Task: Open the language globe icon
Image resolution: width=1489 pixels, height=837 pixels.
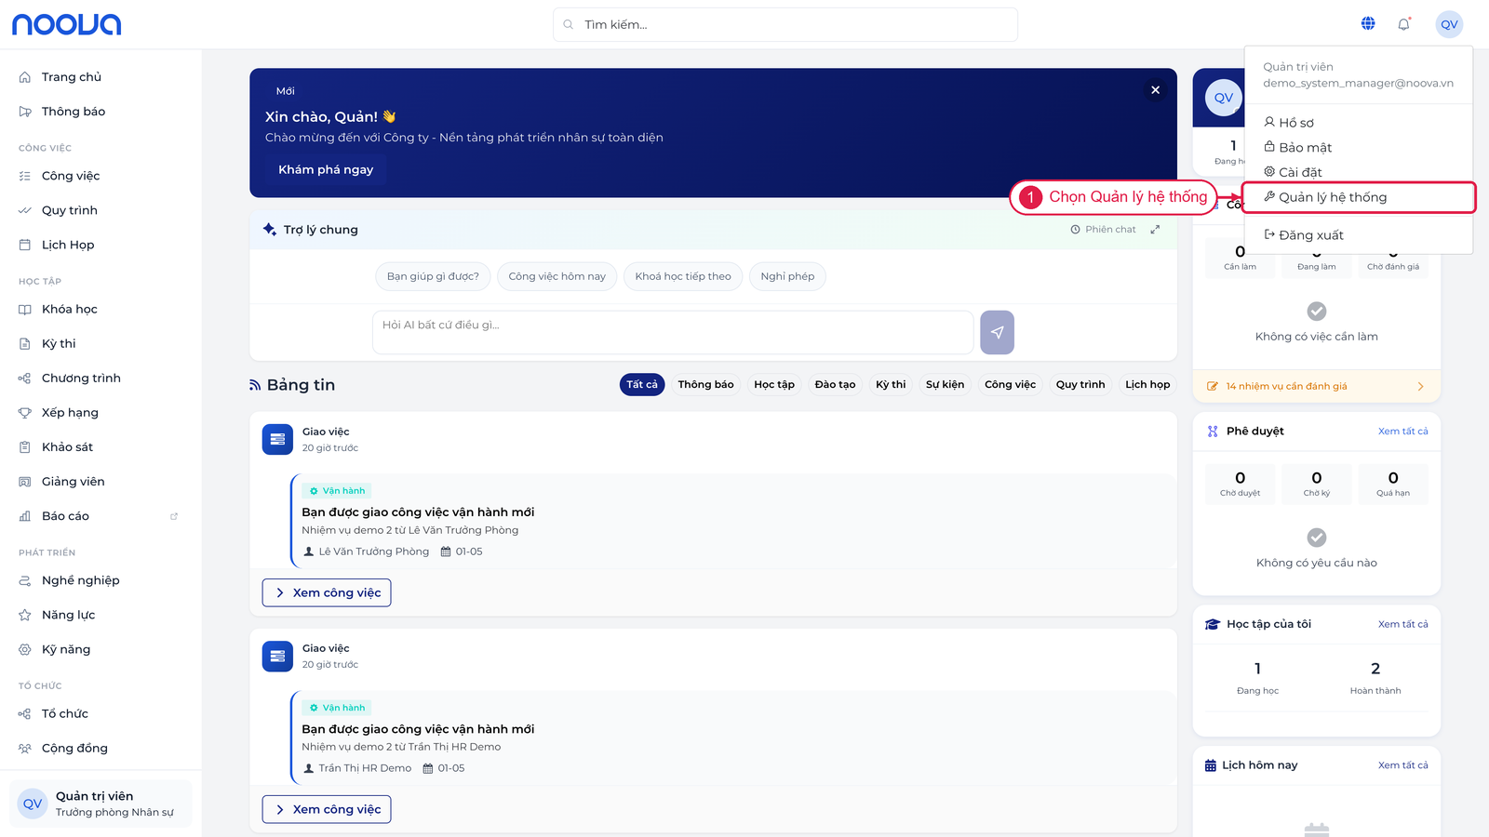Action: click(1368, 24)
